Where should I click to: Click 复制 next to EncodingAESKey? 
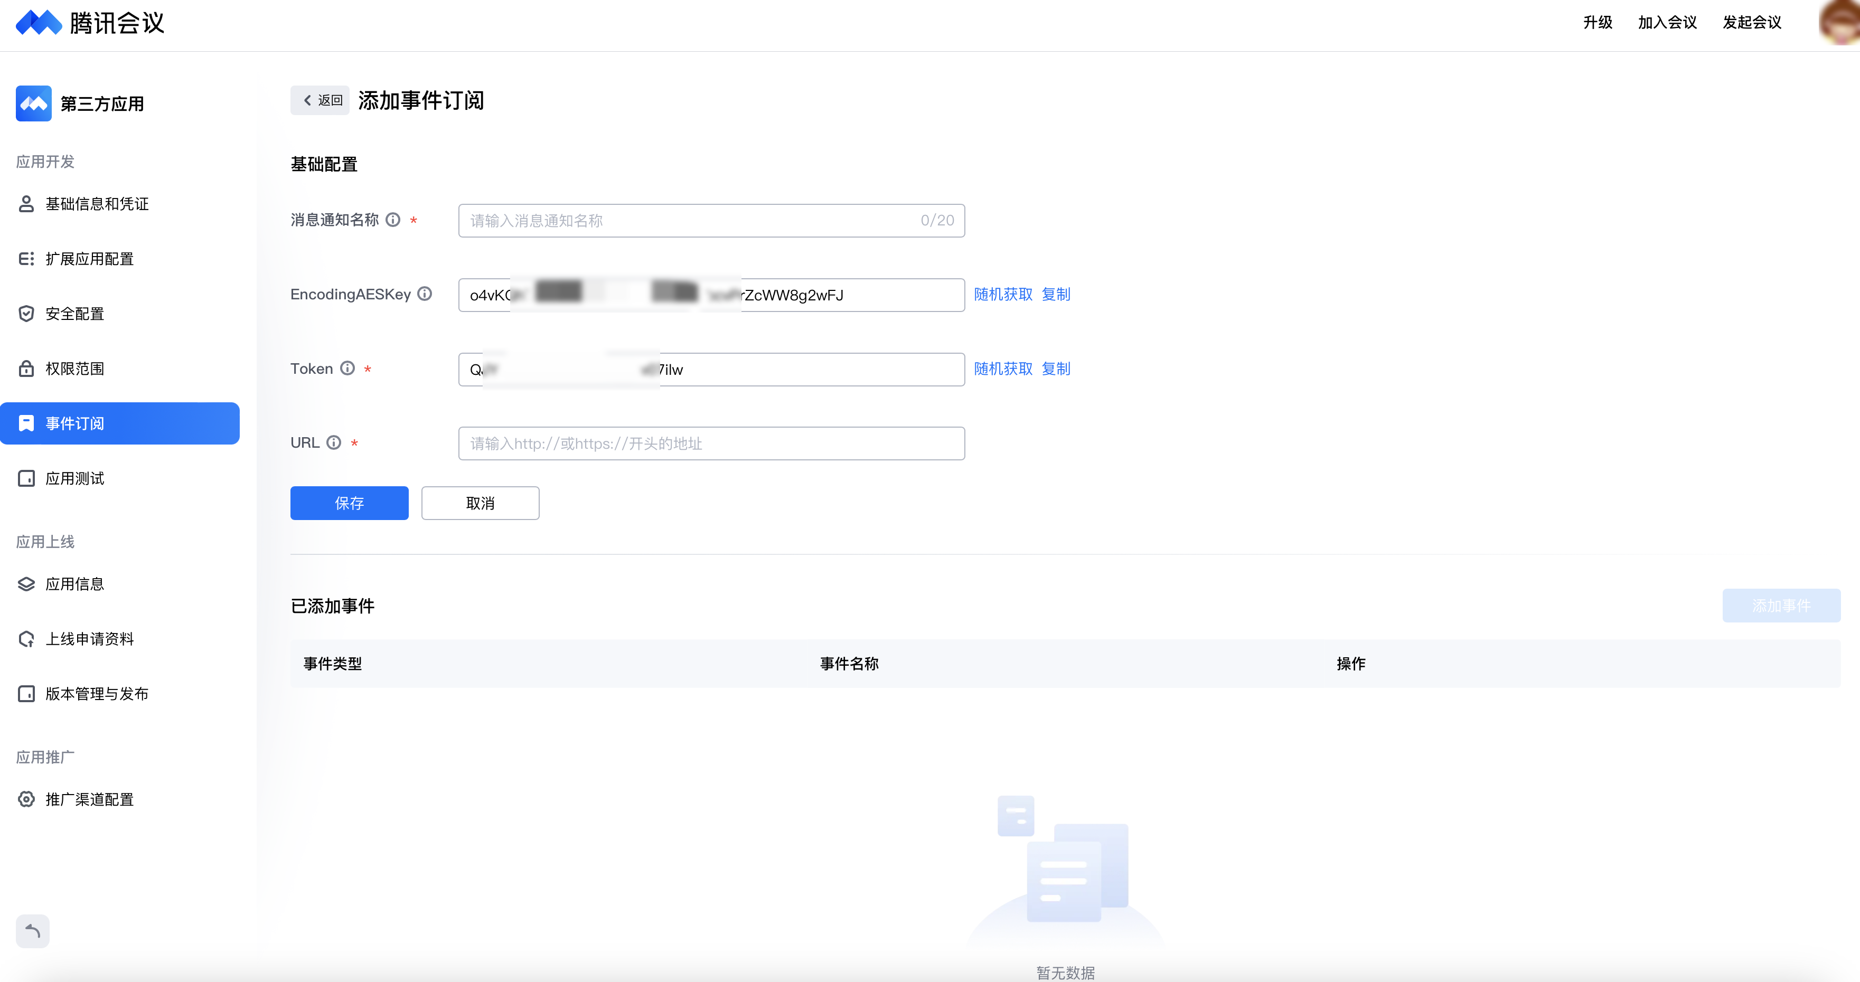1056,295
